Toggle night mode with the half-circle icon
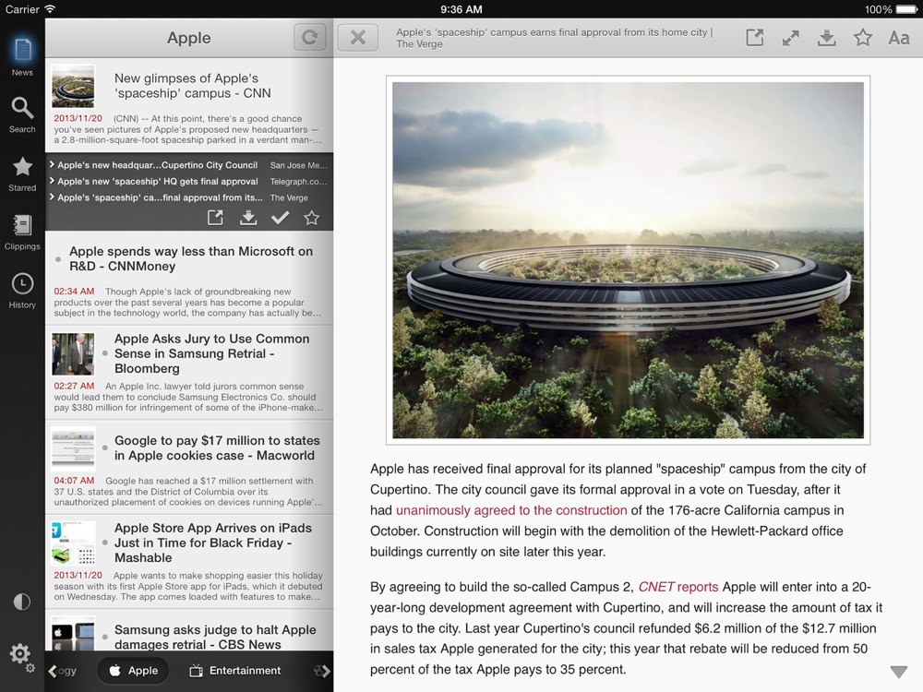The width and height of the screenshot is (923, 692). pyautogui.click(x=22, y=602)
